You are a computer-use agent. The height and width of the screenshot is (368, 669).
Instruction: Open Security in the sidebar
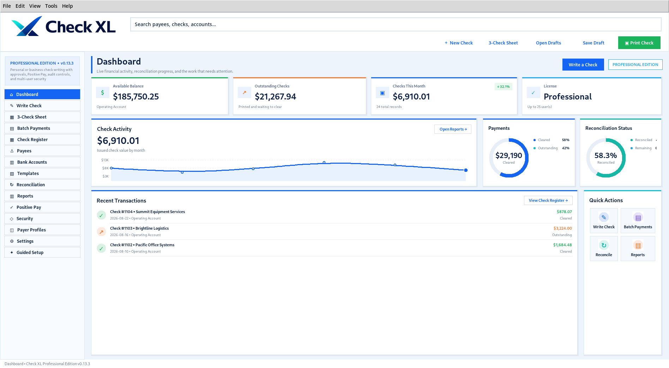42,218
